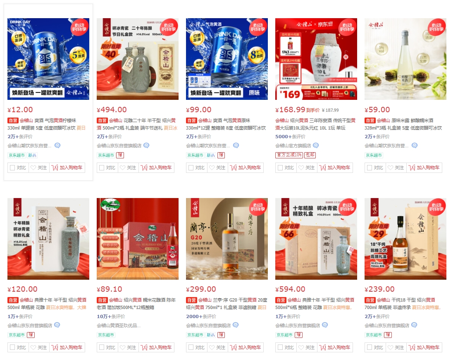Image resolution: width=465 pixels, height=361 pixels.
Task: Click red 赠 tag under ¥594.00 product
Action: [298, 335]
